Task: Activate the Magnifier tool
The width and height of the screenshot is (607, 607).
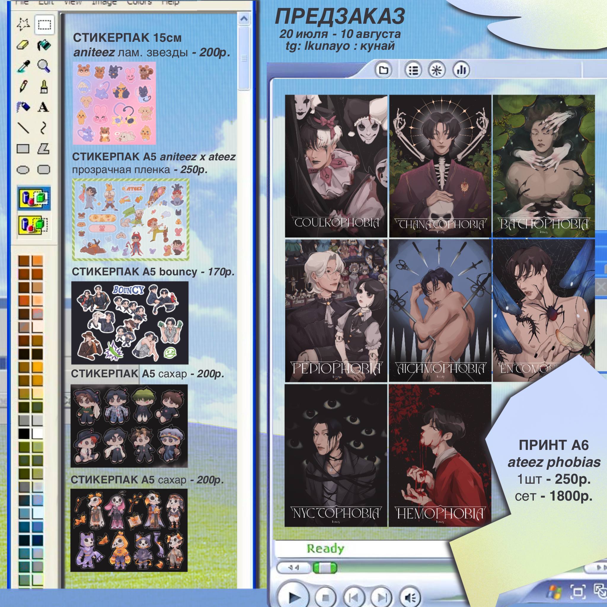Action: click(x=44, y=66)
